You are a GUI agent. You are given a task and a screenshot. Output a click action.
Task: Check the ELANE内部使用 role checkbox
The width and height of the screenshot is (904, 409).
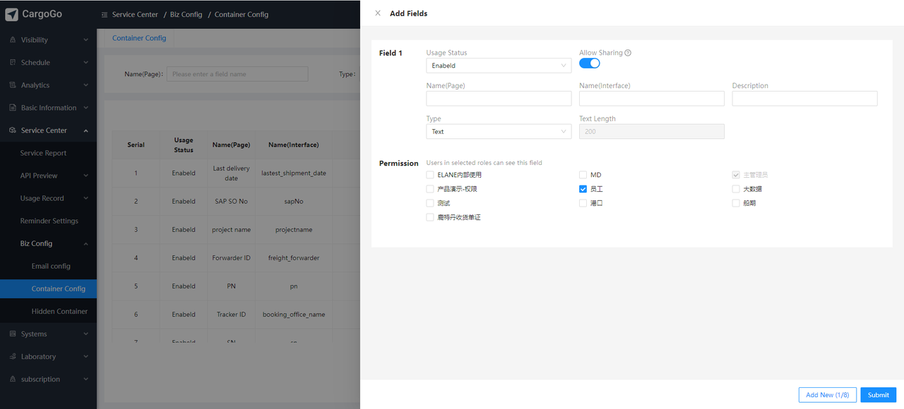430,175
